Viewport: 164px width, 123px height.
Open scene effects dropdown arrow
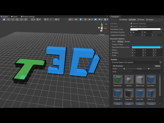click(92, 19)
